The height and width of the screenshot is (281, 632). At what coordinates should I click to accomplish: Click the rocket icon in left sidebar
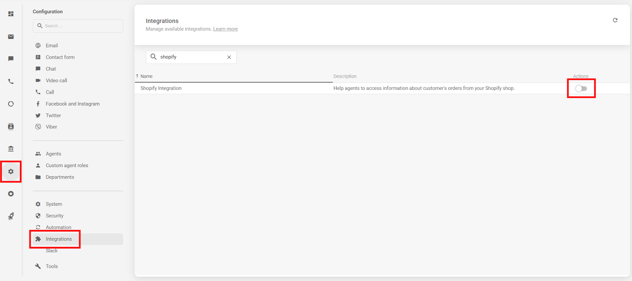click(x=11, y=216)
